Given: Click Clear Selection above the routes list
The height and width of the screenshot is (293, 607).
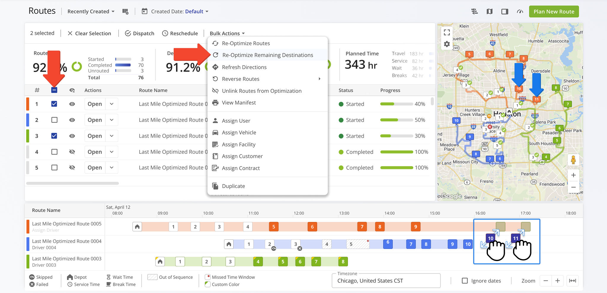Looking at the screenshot, I should click(x=90, y=33).
